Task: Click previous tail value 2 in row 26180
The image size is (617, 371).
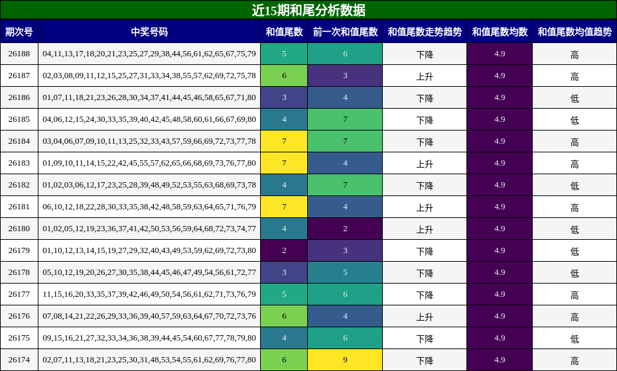Action: [345, 229]
